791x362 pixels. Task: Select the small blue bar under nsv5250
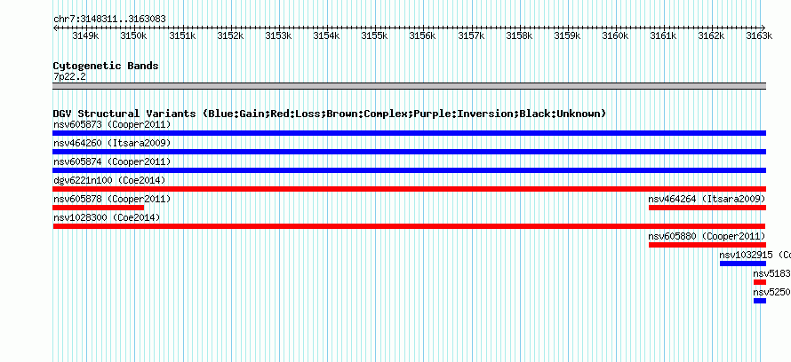click(760, 301)
